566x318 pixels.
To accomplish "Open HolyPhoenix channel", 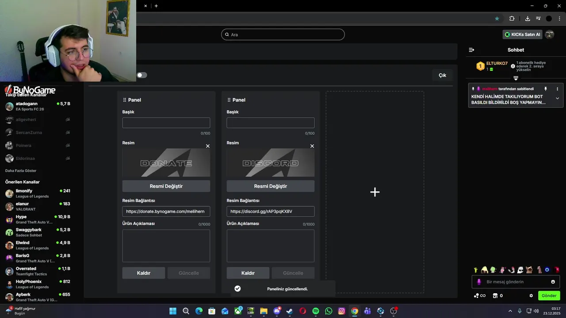I will [x=38, y=284].
